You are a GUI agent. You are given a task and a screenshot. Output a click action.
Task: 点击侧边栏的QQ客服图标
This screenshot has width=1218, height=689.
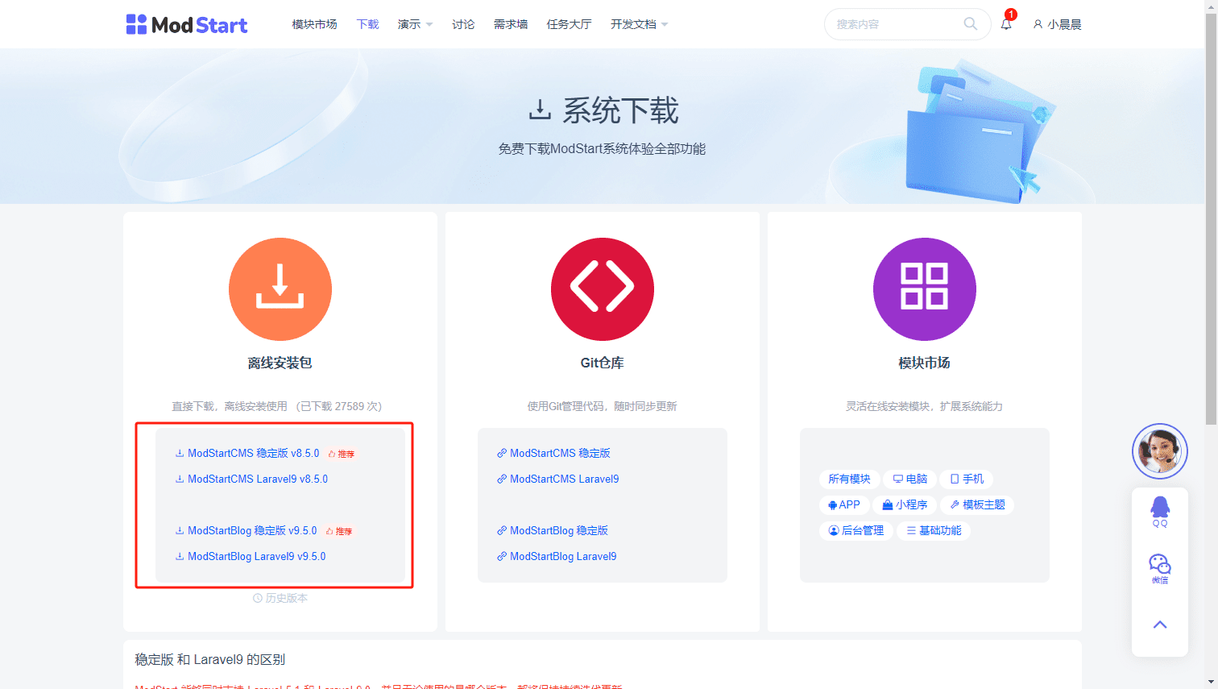pos(1159,508)
